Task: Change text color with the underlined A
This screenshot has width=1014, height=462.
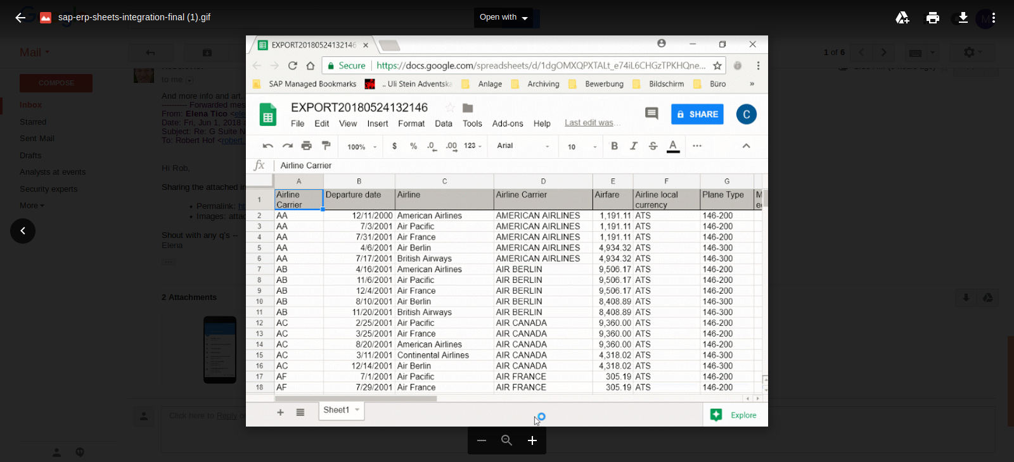Action: click(x=673, y=146)
